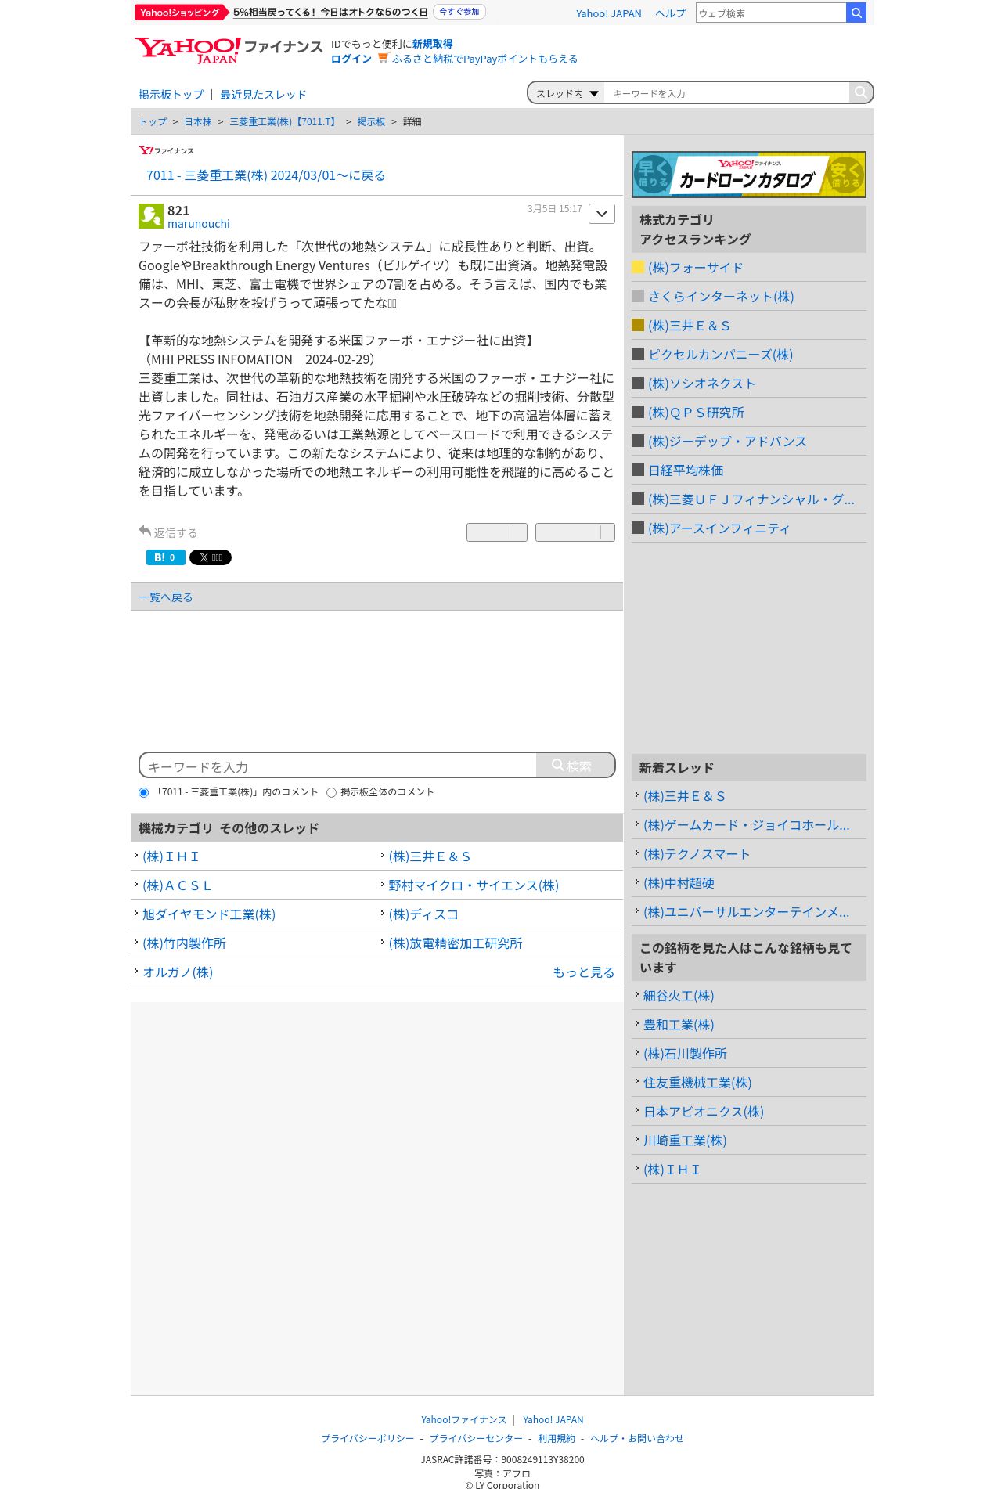Viewport: 1005px width, 1489px height.
Task: Open 住友重機械工業(株) related stock
Action: (x=697, y=1083)
